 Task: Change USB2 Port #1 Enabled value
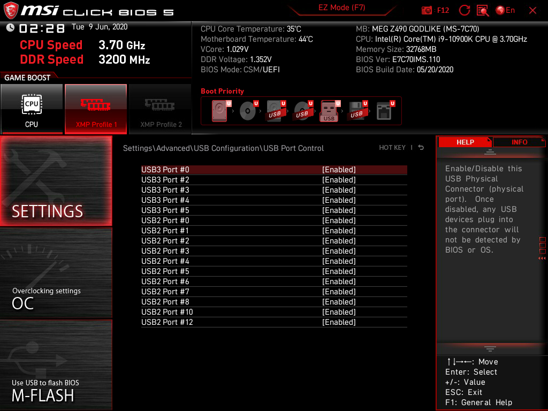[339, 230]
